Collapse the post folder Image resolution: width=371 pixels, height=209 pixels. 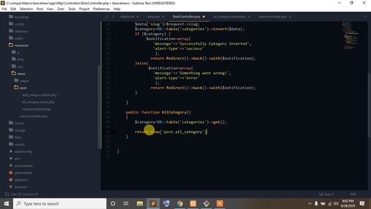coord(20,88)
